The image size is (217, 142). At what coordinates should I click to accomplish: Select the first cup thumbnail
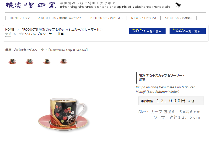click(x=12, y=61)
